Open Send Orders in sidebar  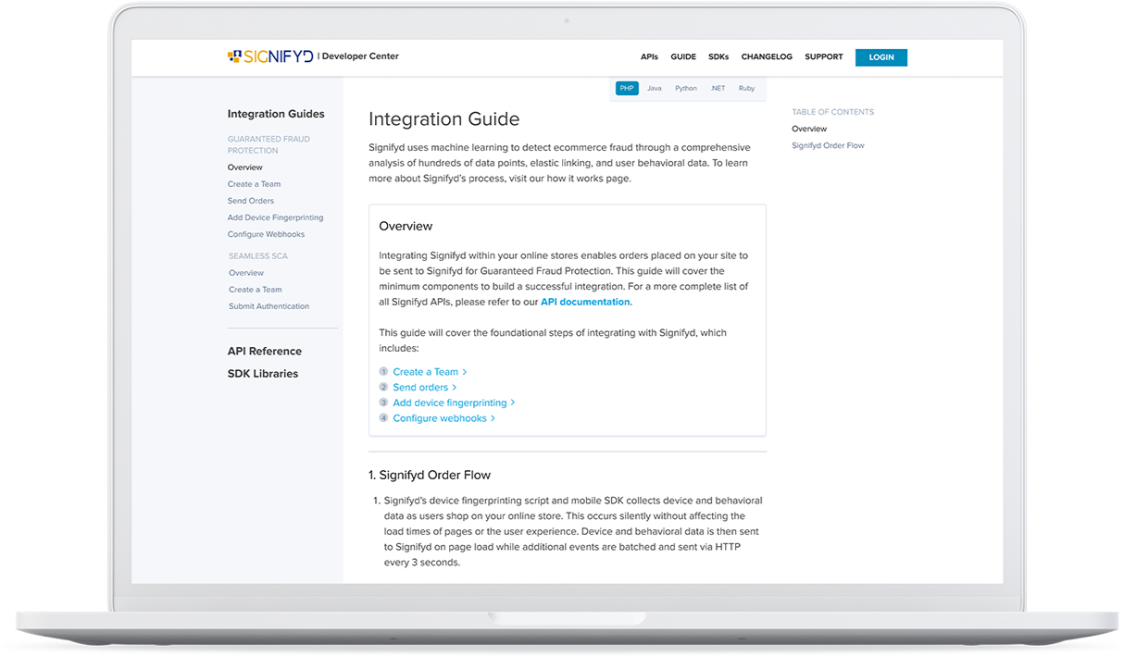251,201
